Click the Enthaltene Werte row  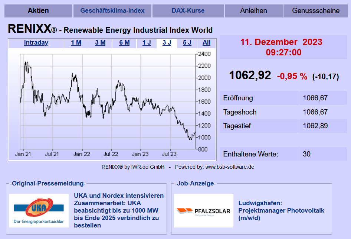(283, 154)
